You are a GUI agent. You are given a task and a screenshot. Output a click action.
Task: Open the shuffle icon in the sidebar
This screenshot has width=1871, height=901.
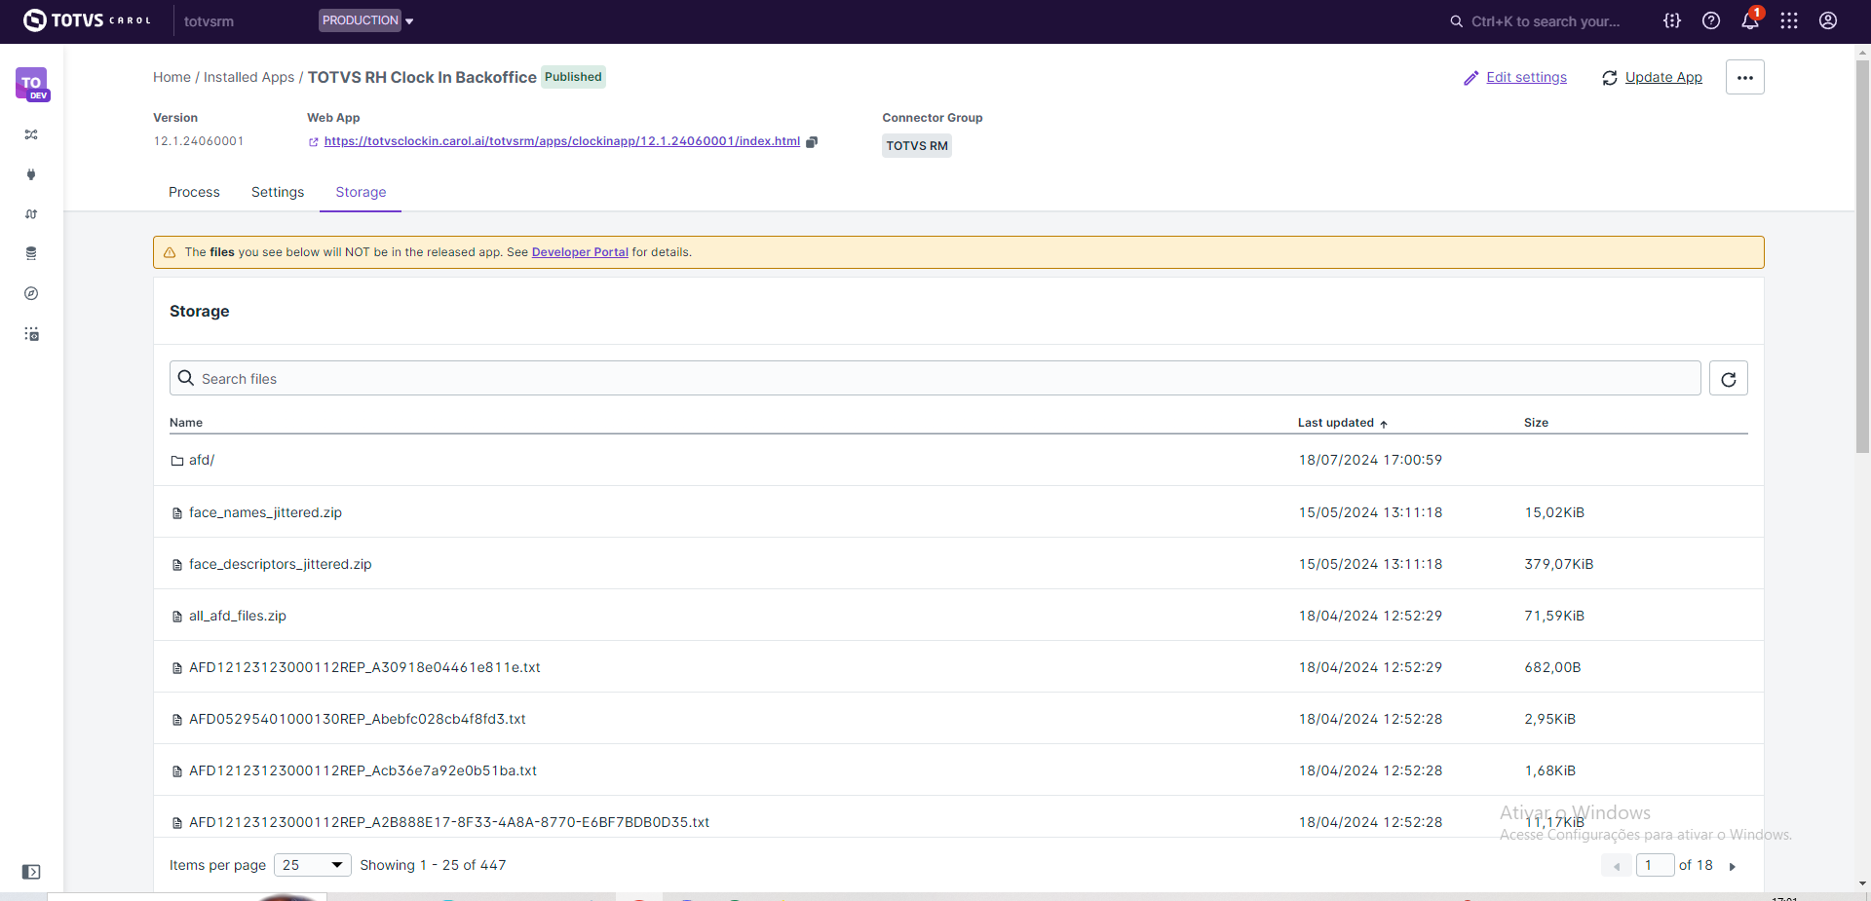coord(31,134)
